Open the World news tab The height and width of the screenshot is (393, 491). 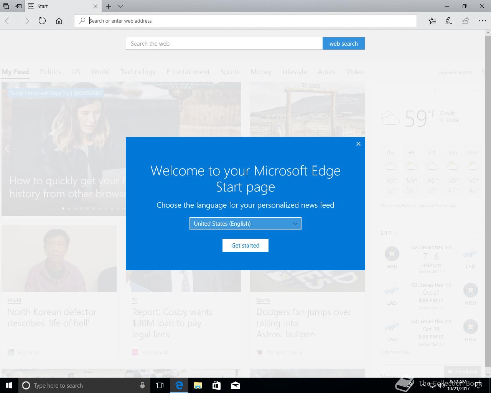point(100,72)
